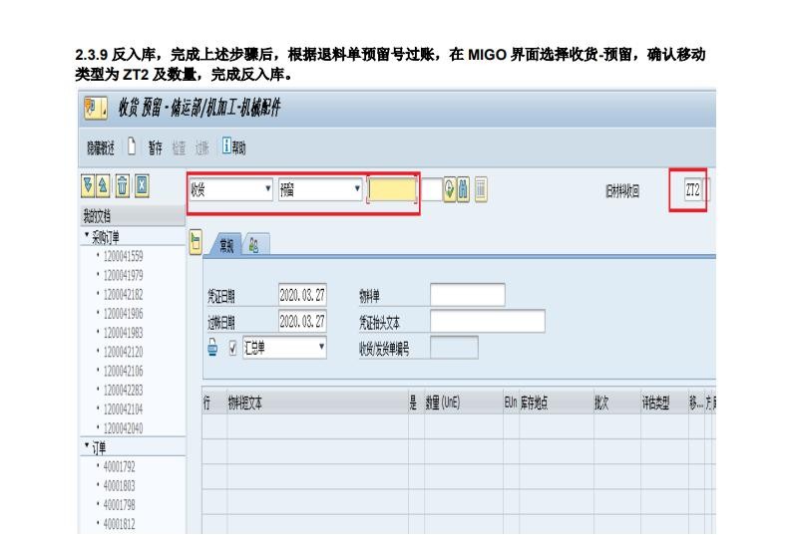The height and width of the screenshot is (535, 790).
Task: Open the 预留 reference document dropdown
Action: [357, 190]
